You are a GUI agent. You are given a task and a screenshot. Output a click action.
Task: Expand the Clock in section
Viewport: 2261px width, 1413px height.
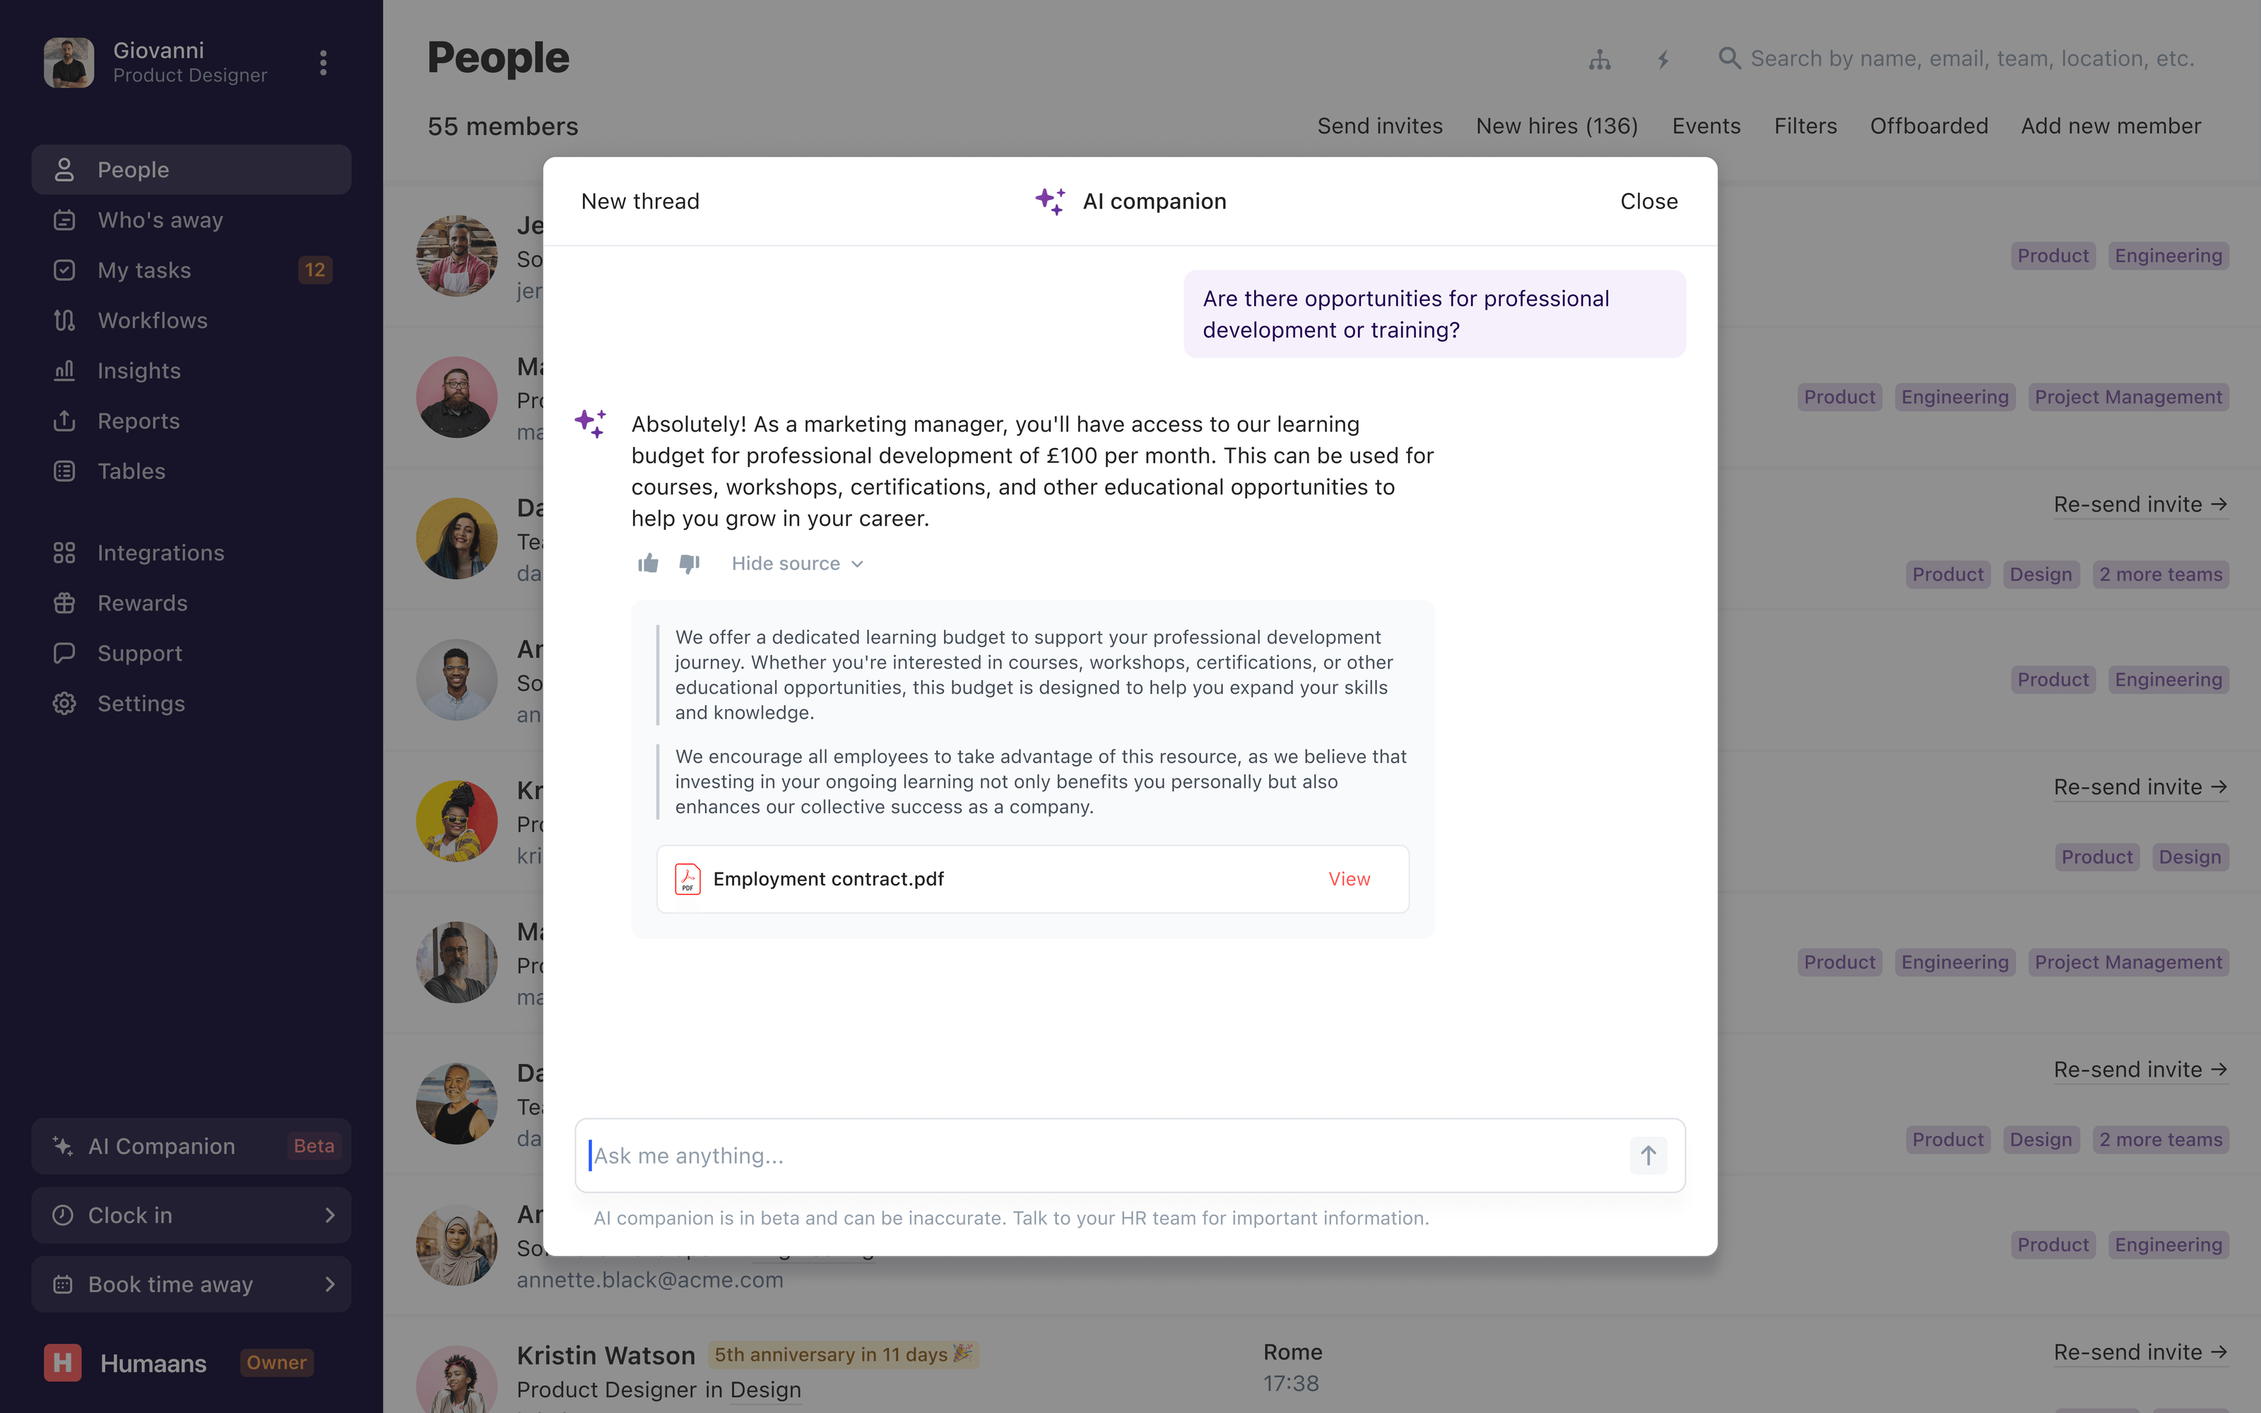click(x=331, y=1215)
